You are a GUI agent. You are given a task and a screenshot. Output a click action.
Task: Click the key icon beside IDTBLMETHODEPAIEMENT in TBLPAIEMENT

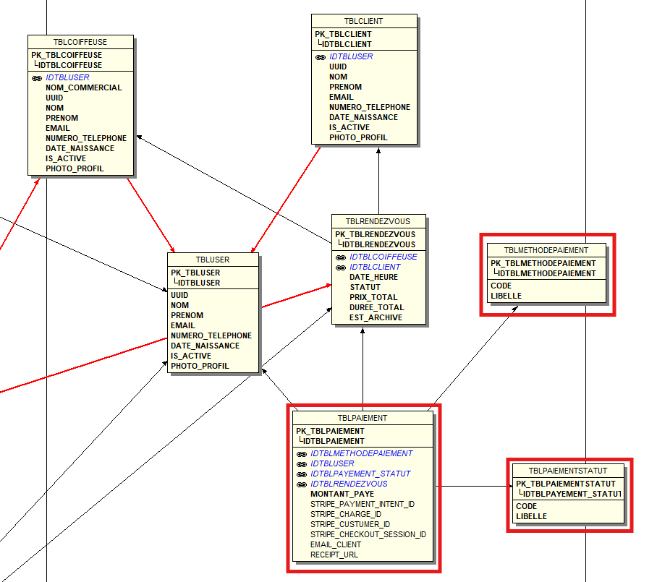pos(301,454)
